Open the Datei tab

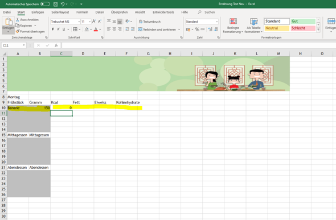pyautogui.click(x=7, y=12)
